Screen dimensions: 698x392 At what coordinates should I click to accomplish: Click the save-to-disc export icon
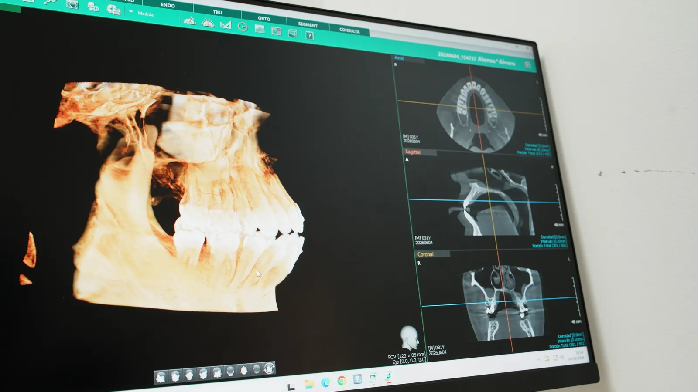coord(113,9)
